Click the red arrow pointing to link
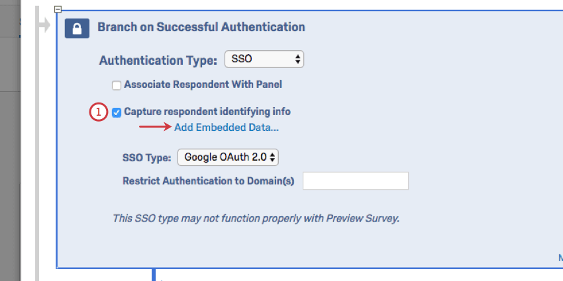The width and height of the screenshot is (563, 281). tap(155, 128)
